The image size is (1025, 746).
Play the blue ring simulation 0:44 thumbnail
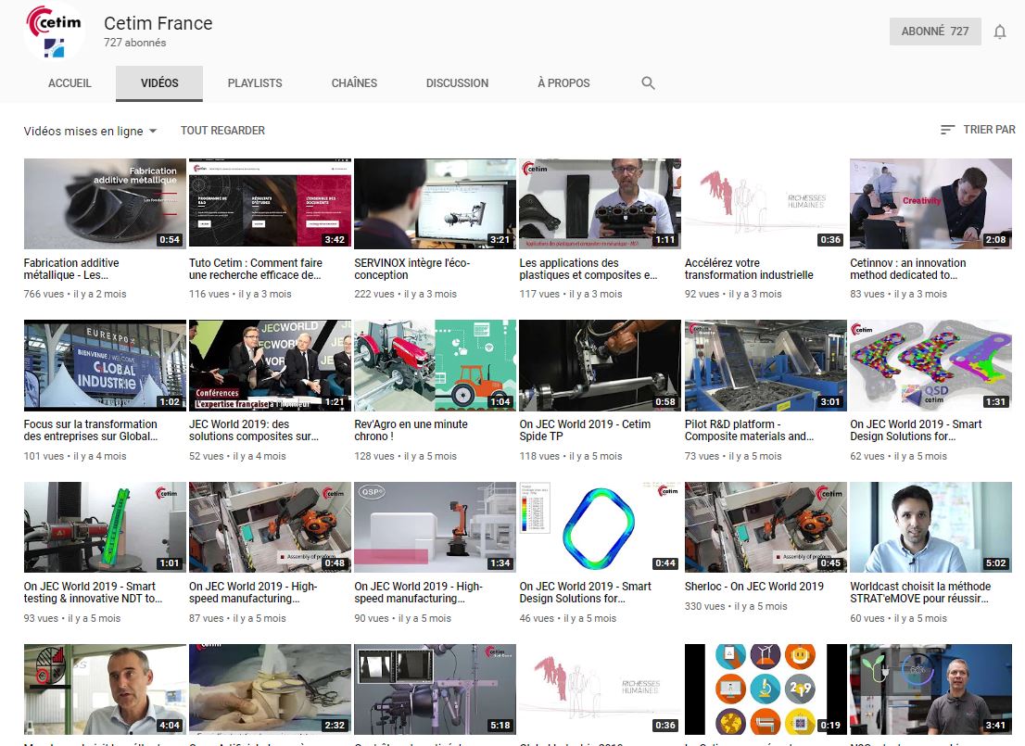(x=601, y=527)
